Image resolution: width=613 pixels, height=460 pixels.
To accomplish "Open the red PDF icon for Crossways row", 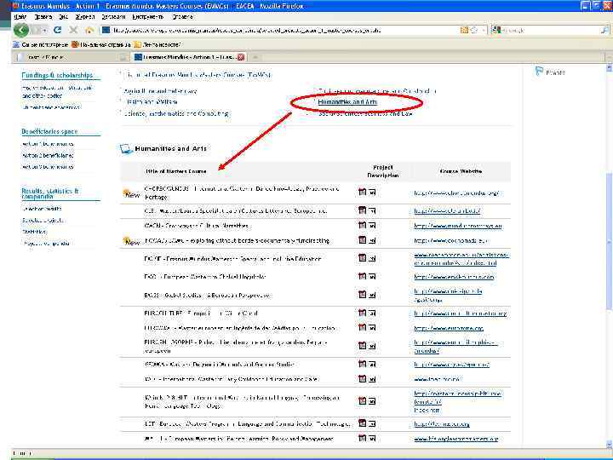I will [362, 225].
